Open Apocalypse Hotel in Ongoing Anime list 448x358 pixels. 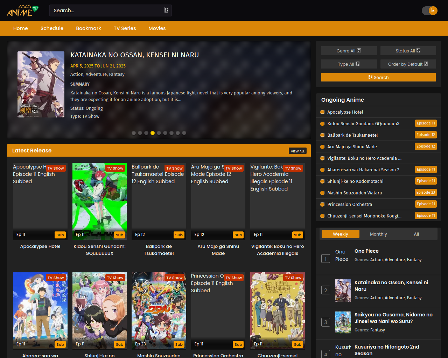point(345,112)
